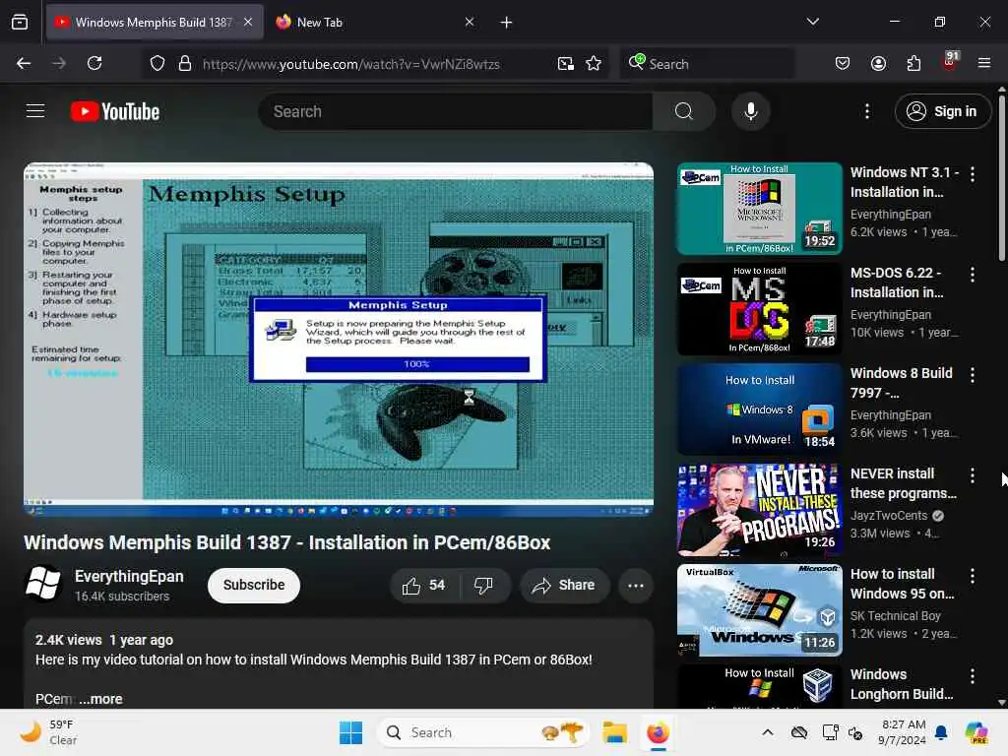This screenshot has width=1008, height=756.
Task: Open Windows Longhorn Build video title
Action: tap(902, 684)
